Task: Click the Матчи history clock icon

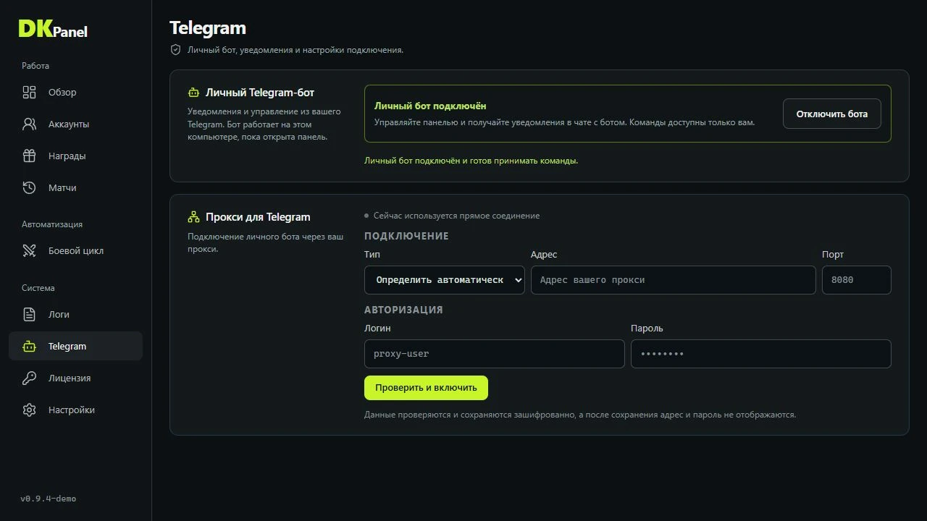Action: click(x=29, y=187)
